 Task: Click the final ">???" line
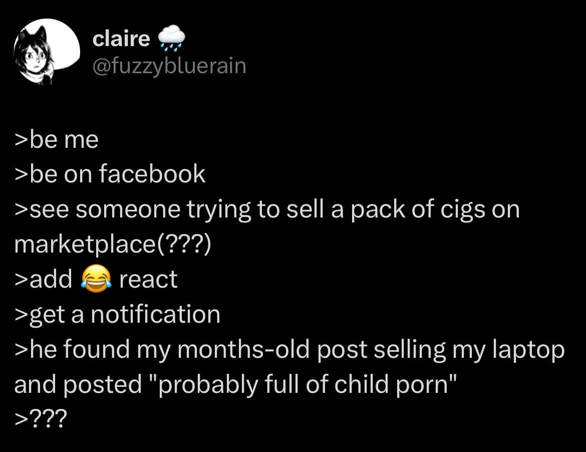(40, 419)
